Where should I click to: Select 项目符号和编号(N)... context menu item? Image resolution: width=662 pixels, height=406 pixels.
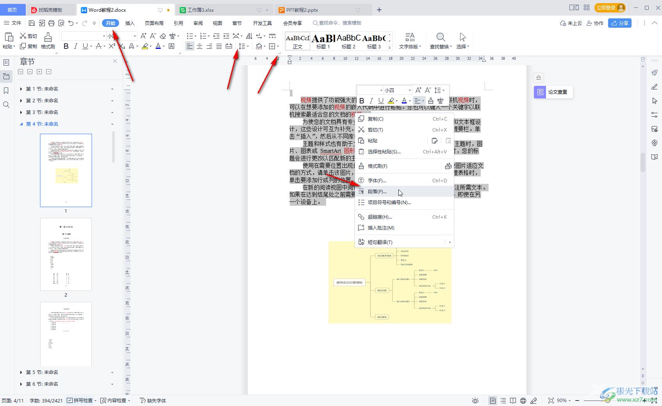(x=404, y=202)
